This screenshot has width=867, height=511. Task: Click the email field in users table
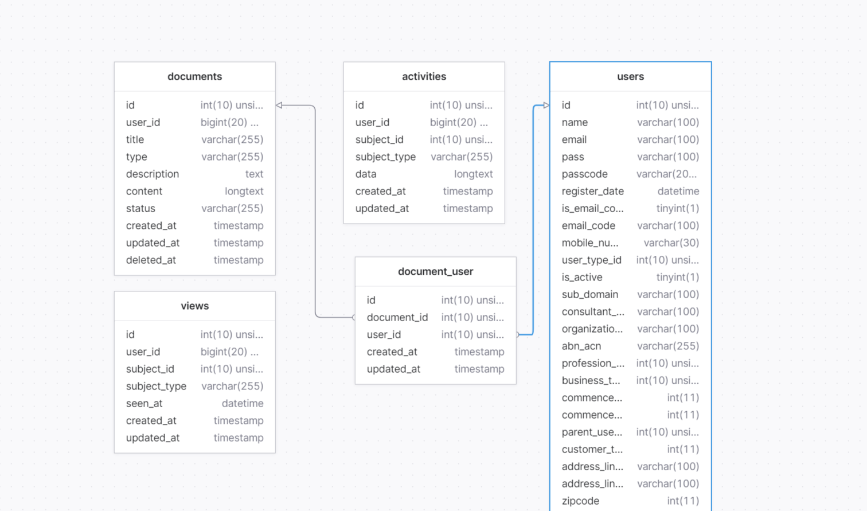tap(574, 139)
